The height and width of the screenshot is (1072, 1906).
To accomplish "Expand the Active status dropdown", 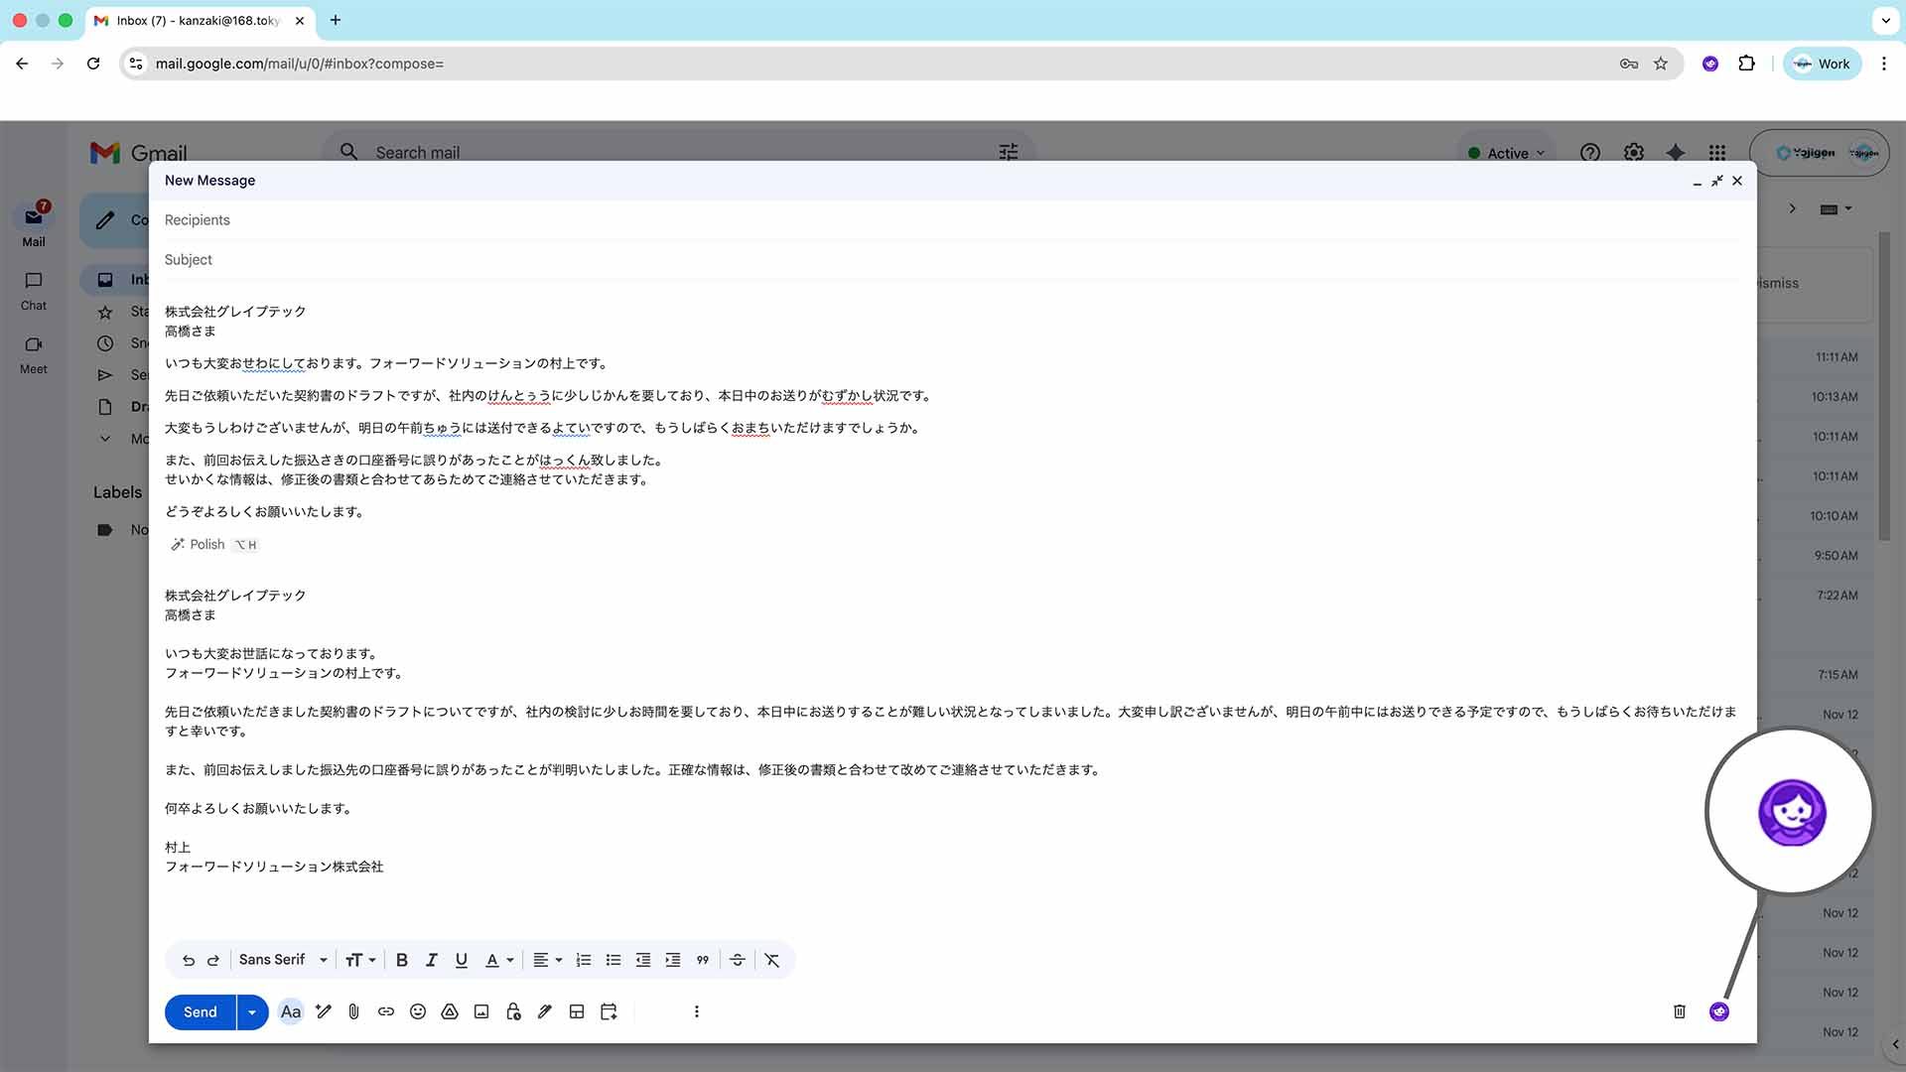I will pyautogui.click(x=1507, y=153).
